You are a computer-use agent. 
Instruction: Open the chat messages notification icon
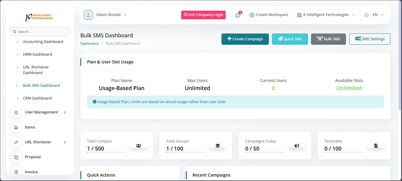[238, 15]
